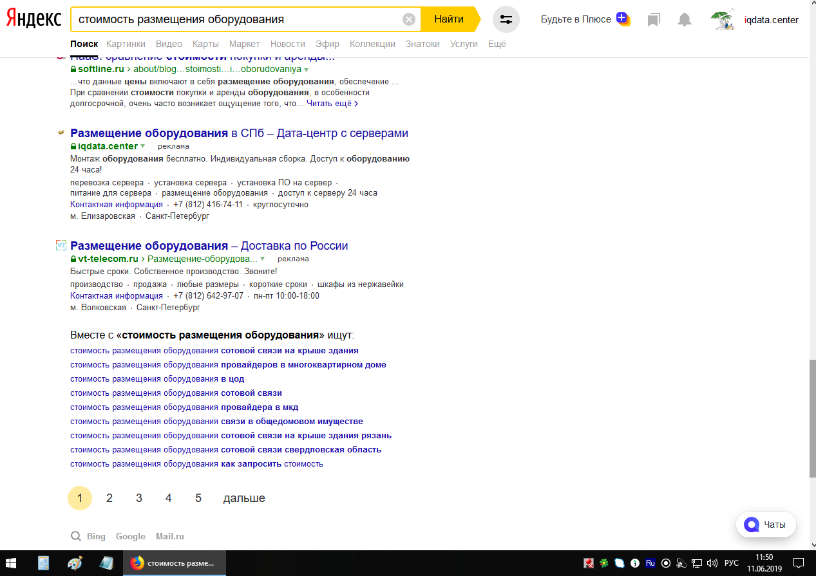Open the Знатоки tab
The image size is (816, 576).
[422, 44]
